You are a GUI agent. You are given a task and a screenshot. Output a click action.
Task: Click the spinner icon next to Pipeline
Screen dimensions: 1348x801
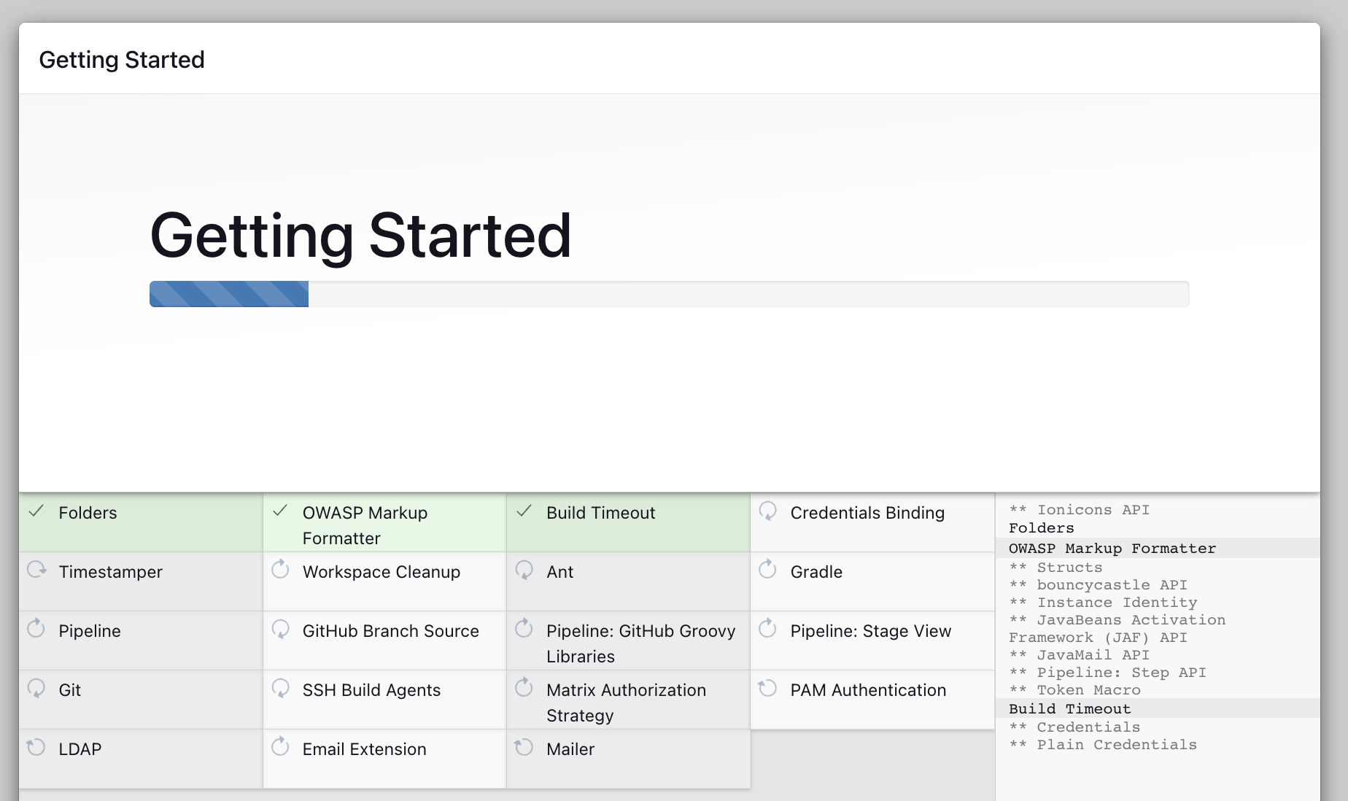(36, 629)
